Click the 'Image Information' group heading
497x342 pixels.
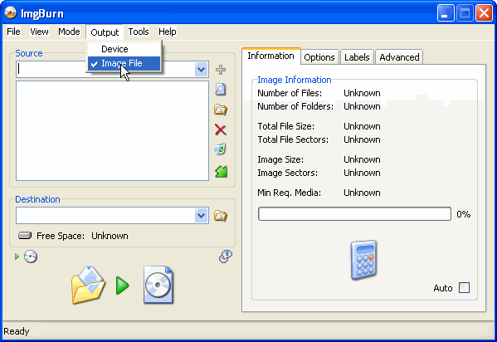(x=295, y=80)
